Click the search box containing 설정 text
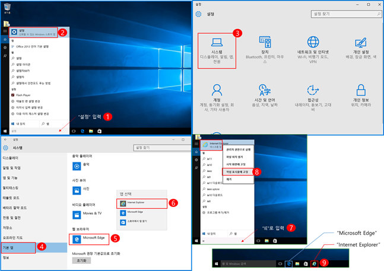The image size is (384, 271). coord(39,131)
